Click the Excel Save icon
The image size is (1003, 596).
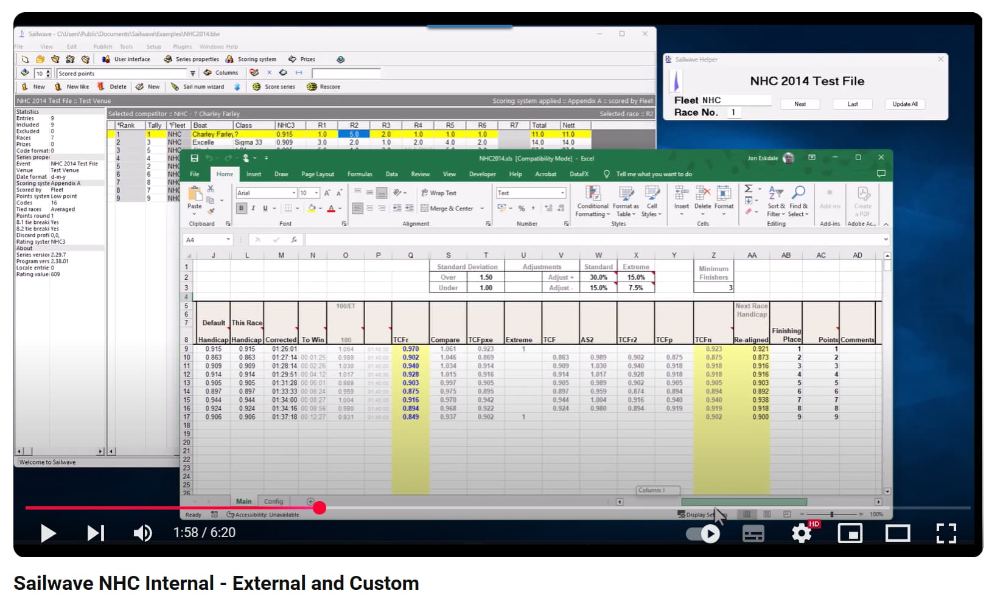coord(194,158)
